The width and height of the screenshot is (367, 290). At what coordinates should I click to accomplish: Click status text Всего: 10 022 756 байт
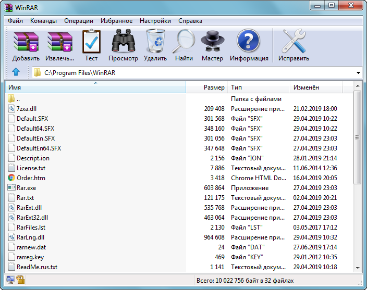[245, 281]
